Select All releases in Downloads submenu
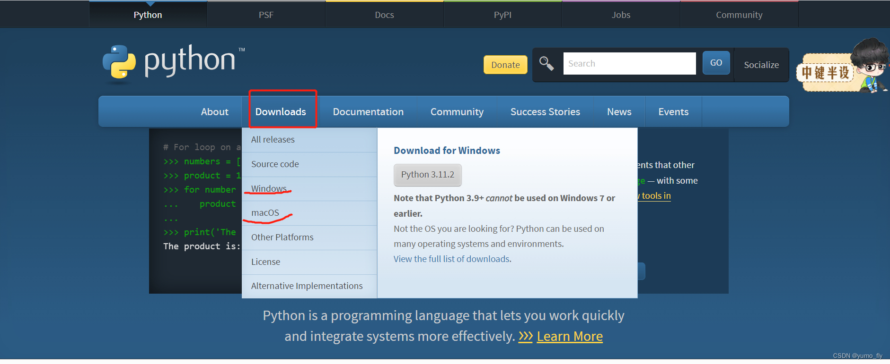890x364 pixels. [309, 140]
